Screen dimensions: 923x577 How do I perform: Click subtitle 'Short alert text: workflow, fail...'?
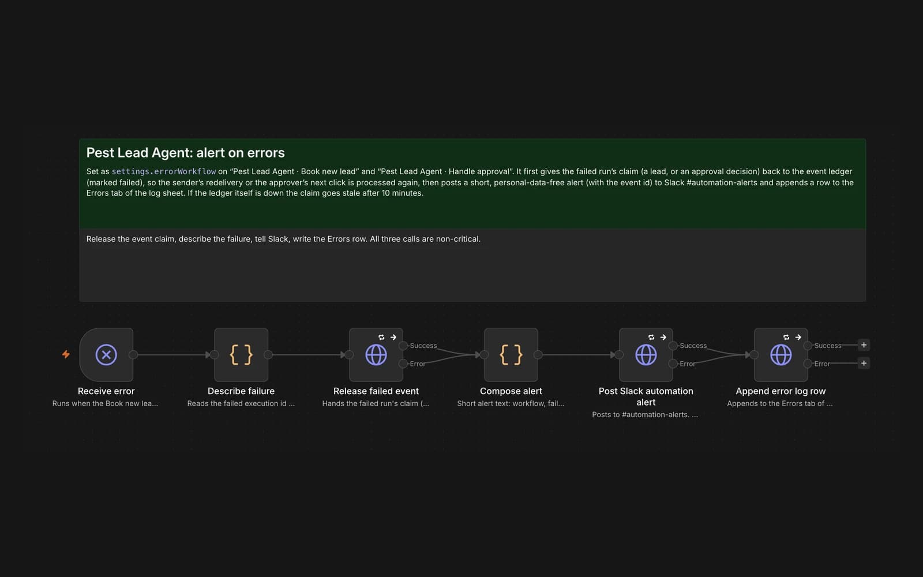(511, 404)
